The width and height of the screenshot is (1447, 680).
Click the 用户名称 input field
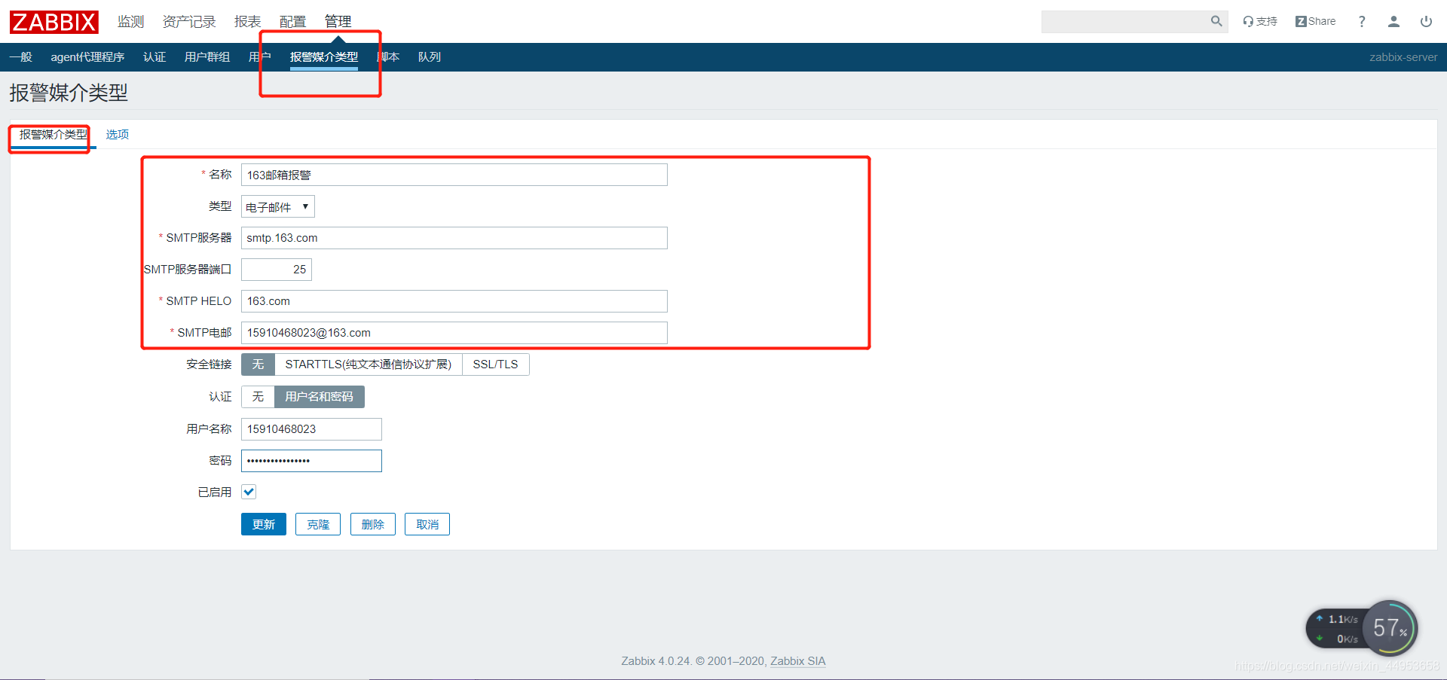(311, 429)
